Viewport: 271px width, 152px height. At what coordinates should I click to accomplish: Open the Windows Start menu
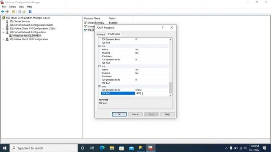click(5, 148)
